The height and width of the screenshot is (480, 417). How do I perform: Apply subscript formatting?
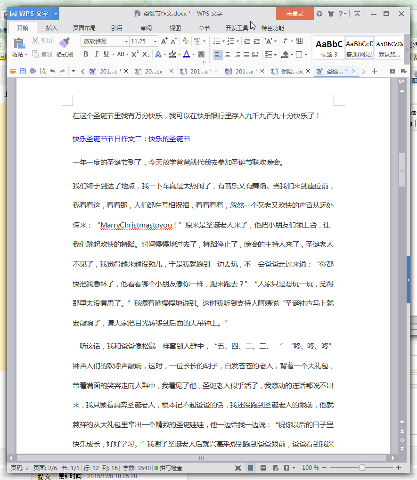(x=146, y=54)
